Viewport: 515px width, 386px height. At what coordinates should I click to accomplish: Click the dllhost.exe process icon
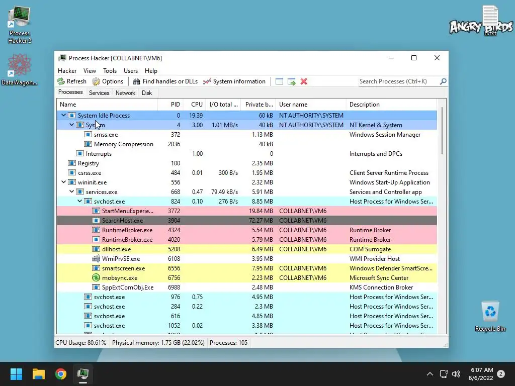pos(96,249)
